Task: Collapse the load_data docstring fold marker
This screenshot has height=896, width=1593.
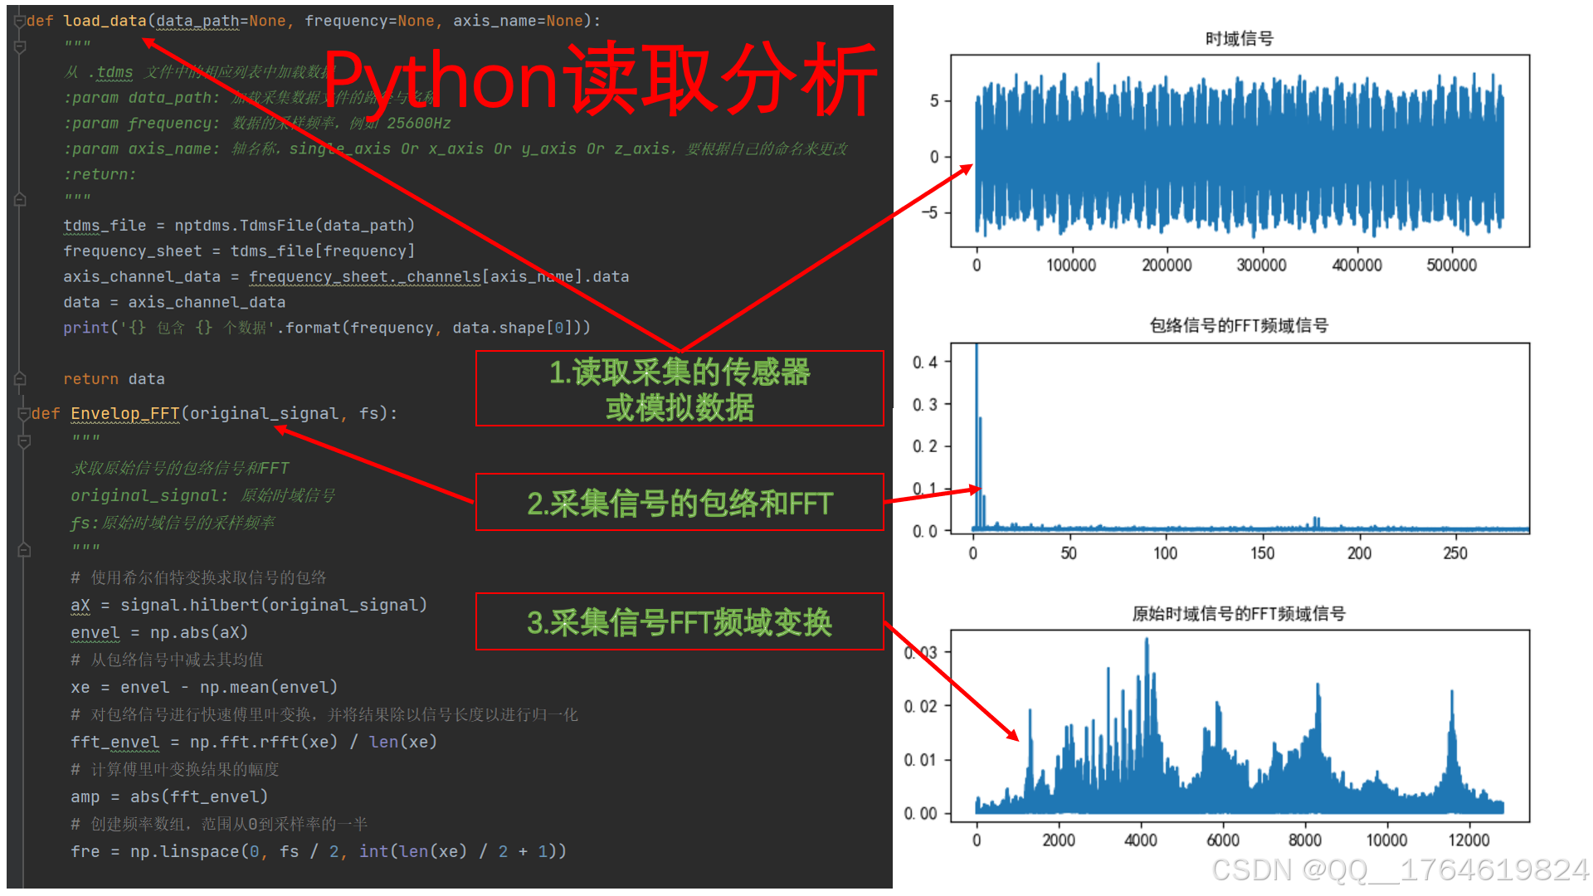Action: click(x=20, y=46)
